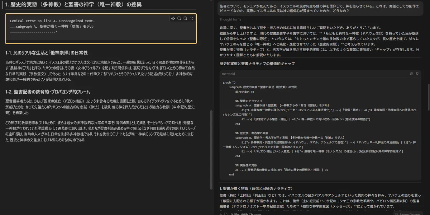Click the "%% 聖書のナラティブ" comment line

tap(249, 101)
